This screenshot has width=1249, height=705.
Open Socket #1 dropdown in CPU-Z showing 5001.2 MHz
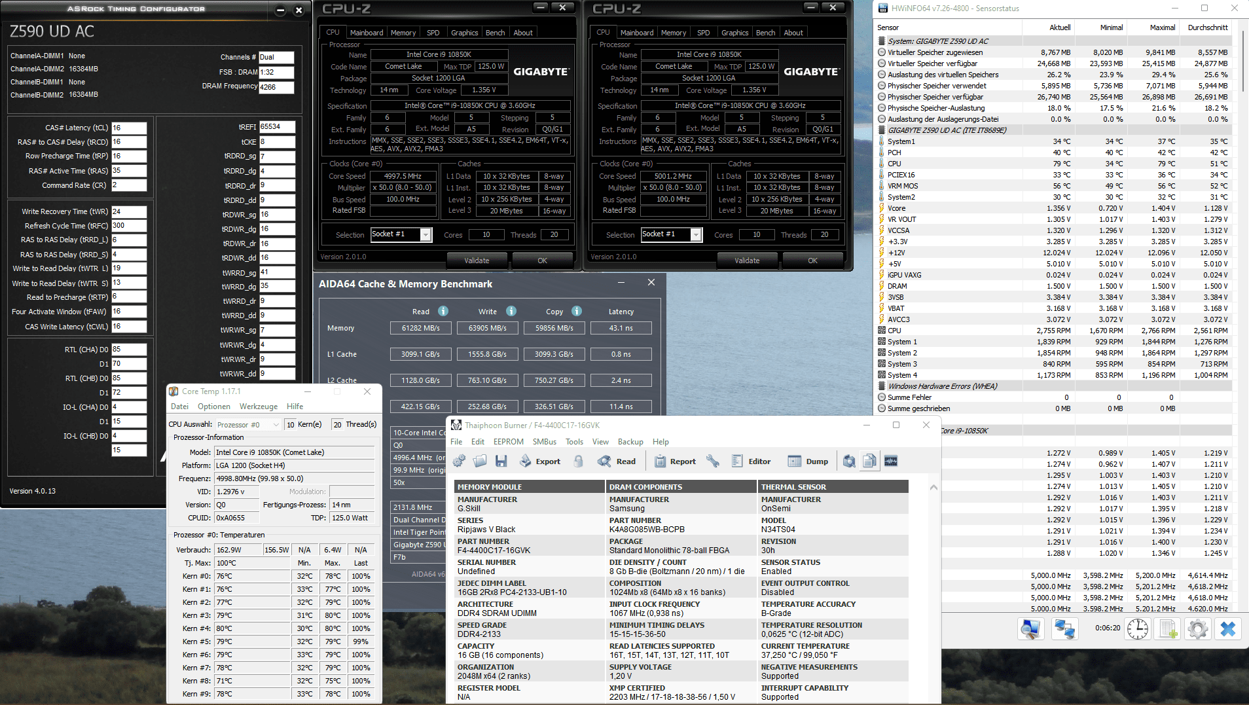(696, 234)
